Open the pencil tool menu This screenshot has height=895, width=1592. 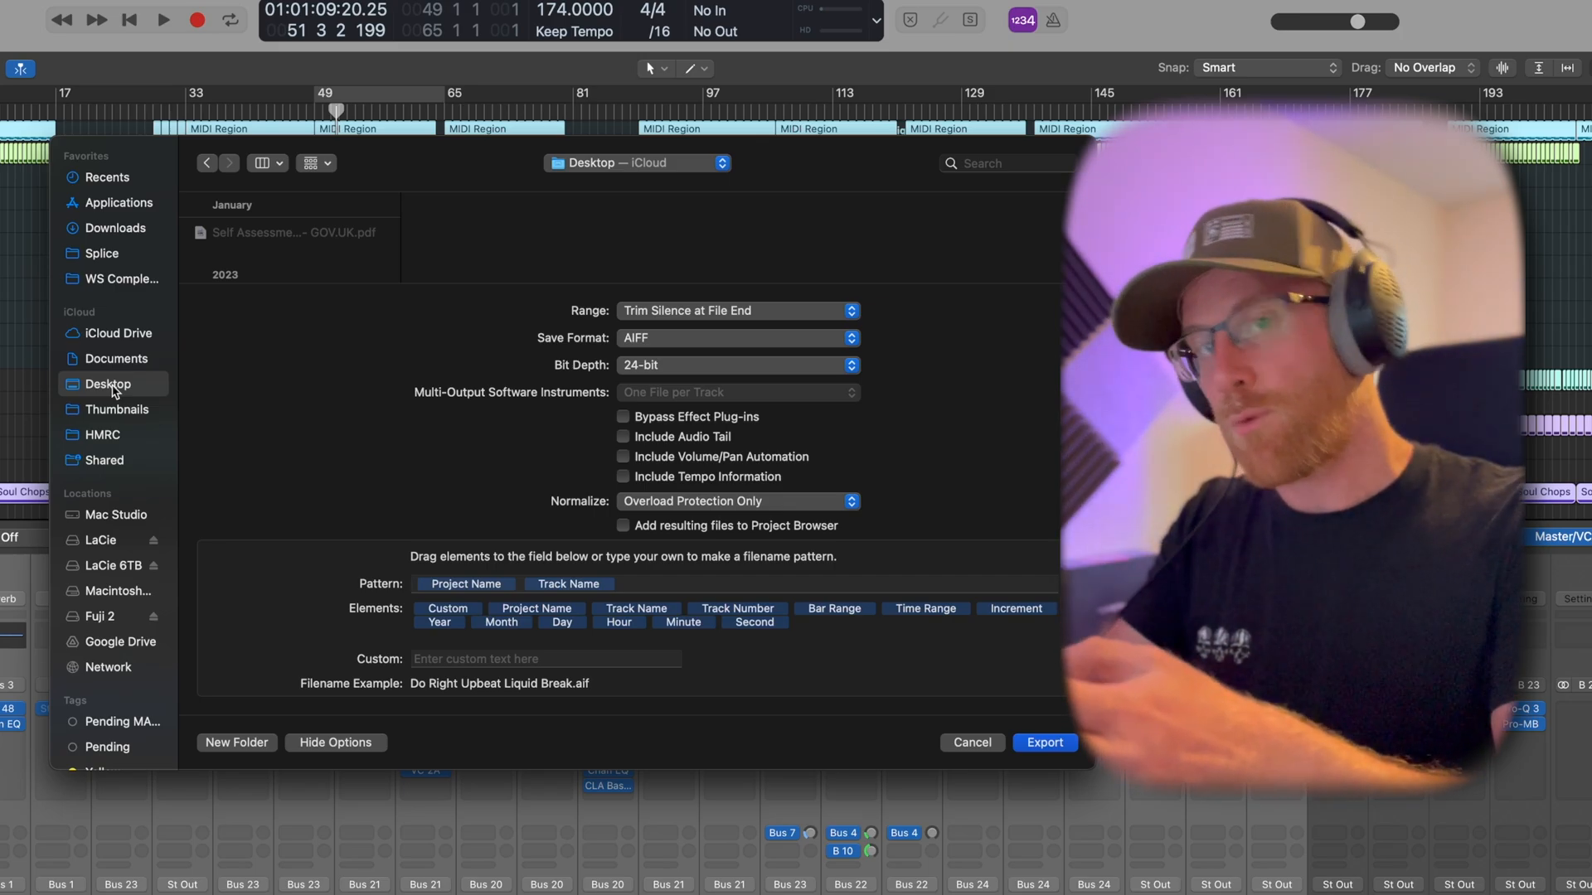point(696,69)
